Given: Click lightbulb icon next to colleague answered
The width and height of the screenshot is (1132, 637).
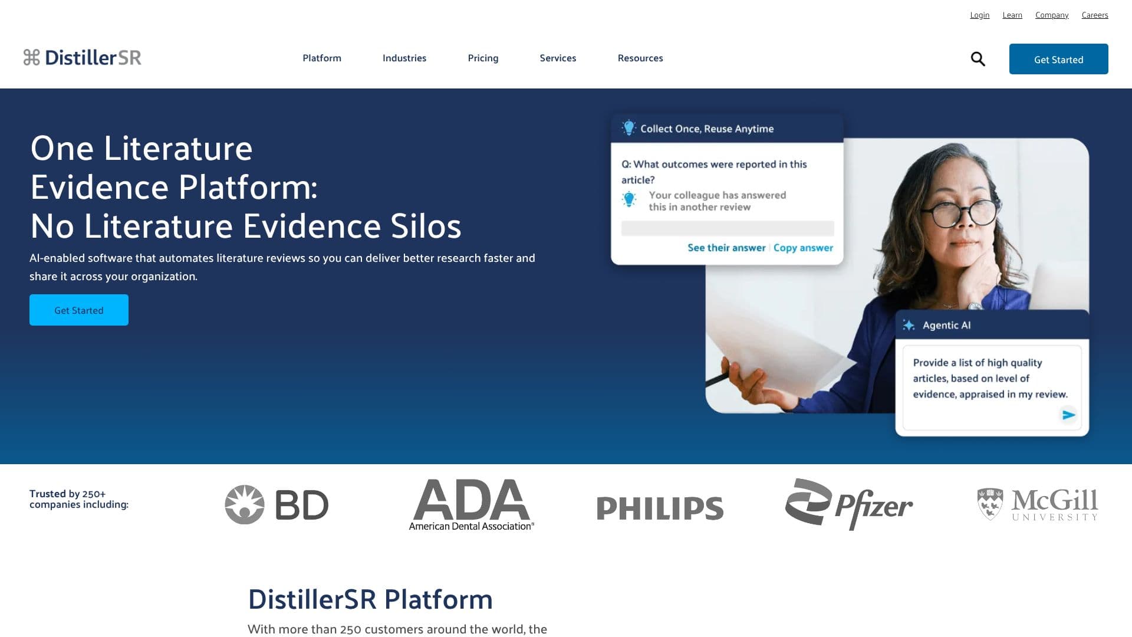Looking at the screenshot, I should 629,199.
